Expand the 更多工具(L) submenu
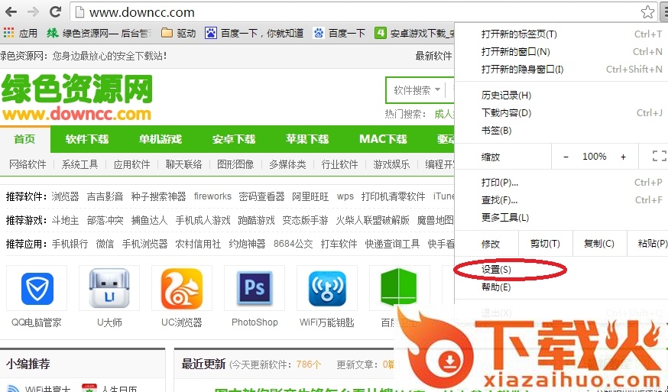Image resolution: width=668 pixels, height=392 pixels. click(x=561, y=218)
